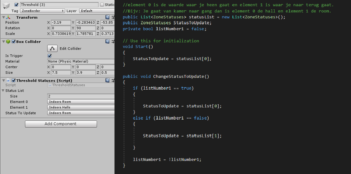Click the Is Trigger label
The height and width of the screenshot is (174, 351).
tap(14, 56)
